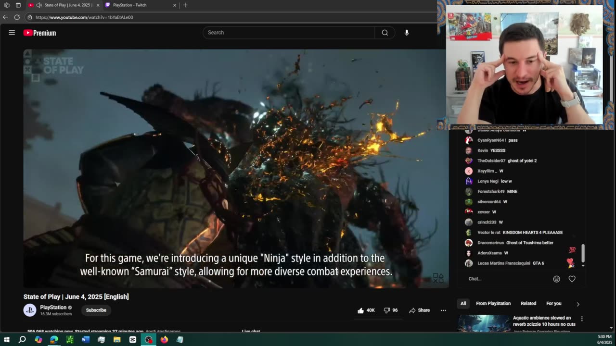
Task: Send a heart reaction in chat
Action: pos(572,279)
